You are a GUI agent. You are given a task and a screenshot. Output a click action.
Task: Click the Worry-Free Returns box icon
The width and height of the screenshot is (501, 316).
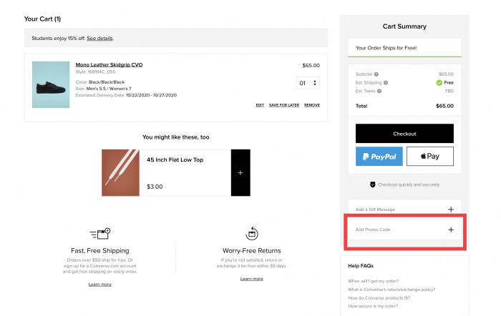tap(251, 234)
